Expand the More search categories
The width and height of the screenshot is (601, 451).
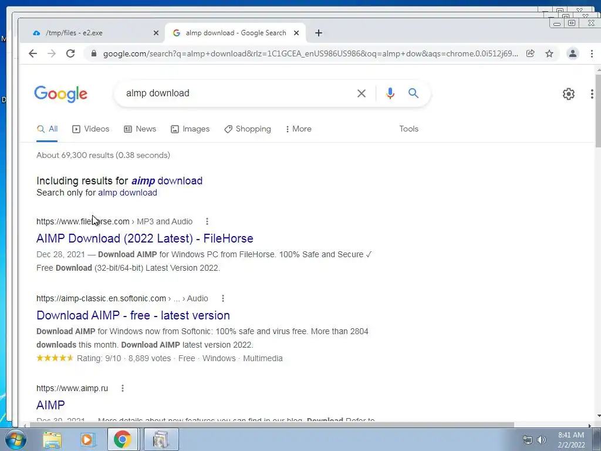tap(299, 129)
